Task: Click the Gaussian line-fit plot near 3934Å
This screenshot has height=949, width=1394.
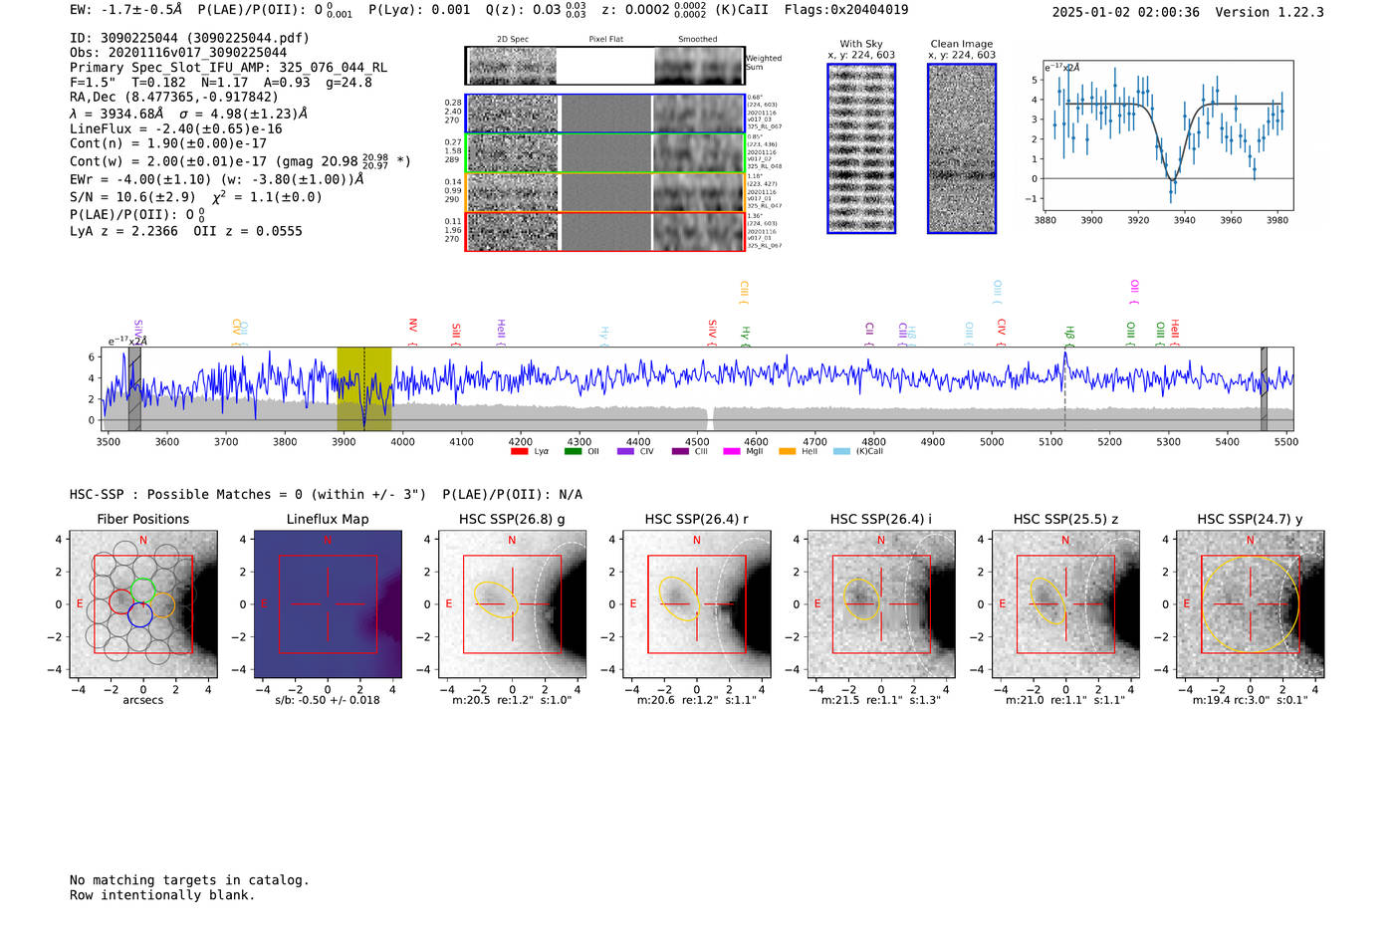Action: click(1168, 136)
